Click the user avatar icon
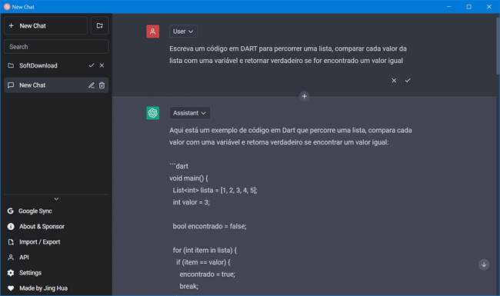This screenshot has height=296, width=500. pos(153,32)
